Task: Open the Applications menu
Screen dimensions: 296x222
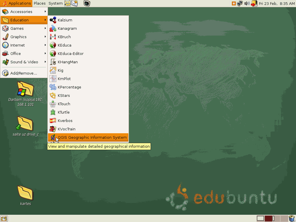Action: 16,3
